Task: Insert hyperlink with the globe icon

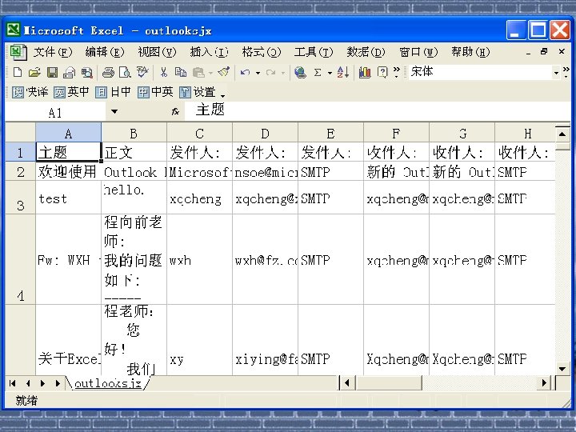Action: click(x=300, y=72)
